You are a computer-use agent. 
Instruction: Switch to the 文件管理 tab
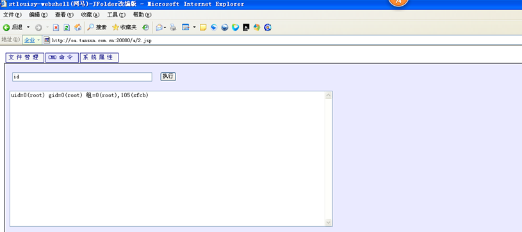point(24,58)
